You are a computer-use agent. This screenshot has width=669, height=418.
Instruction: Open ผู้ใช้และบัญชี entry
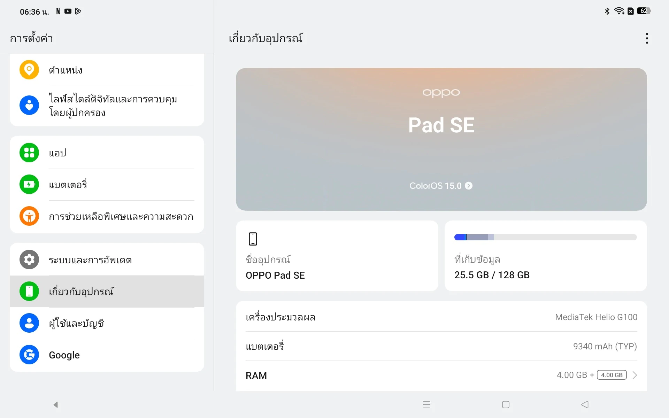tap(107, 323)
